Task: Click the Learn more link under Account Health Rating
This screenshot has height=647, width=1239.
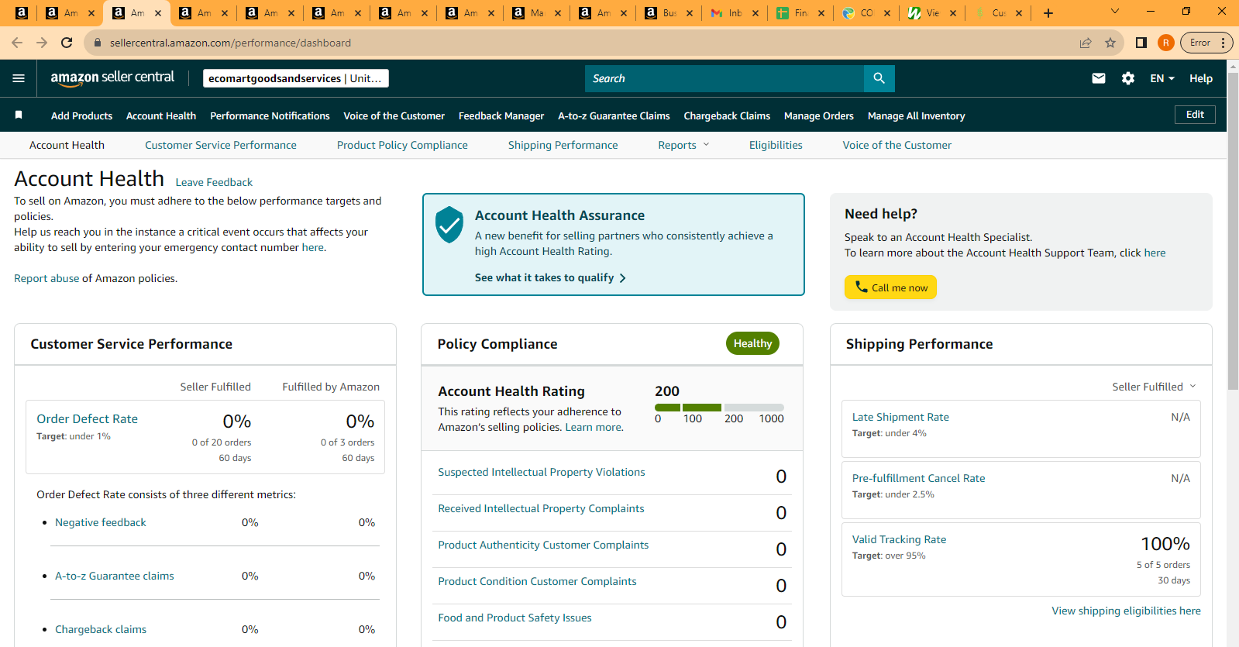Action: [594, 427]
